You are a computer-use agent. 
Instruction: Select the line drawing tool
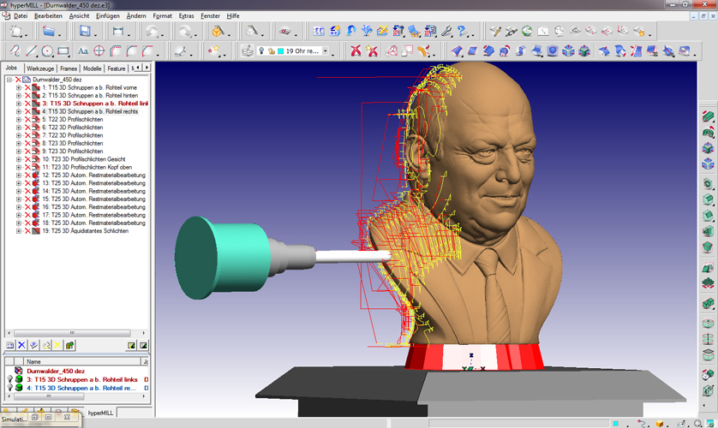tap(32, 51)
